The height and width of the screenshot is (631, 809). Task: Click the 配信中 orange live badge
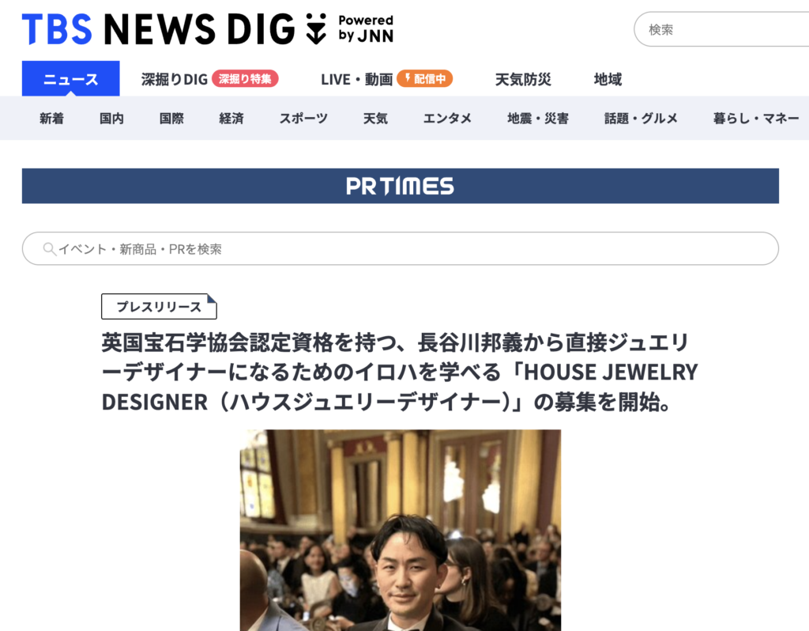point(424,78)
